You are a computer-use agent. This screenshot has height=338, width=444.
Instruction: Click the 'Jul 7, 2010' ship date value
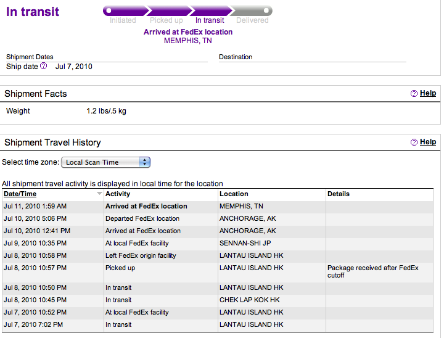(x=73, y=67)
